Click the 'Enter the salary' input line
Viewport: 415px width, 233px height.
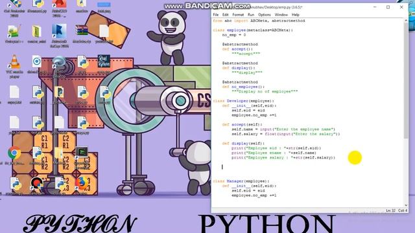(x=286, y=134)
